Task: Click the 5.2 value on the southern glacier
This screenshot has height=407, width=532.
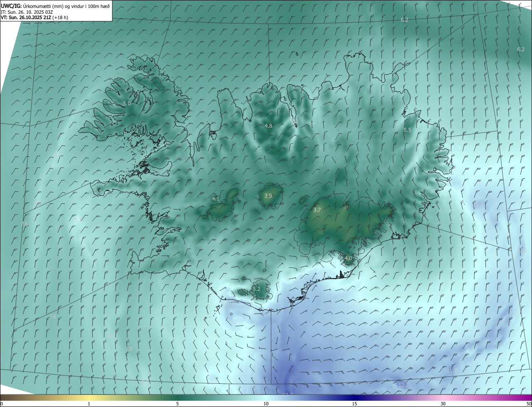Action: 256,289
